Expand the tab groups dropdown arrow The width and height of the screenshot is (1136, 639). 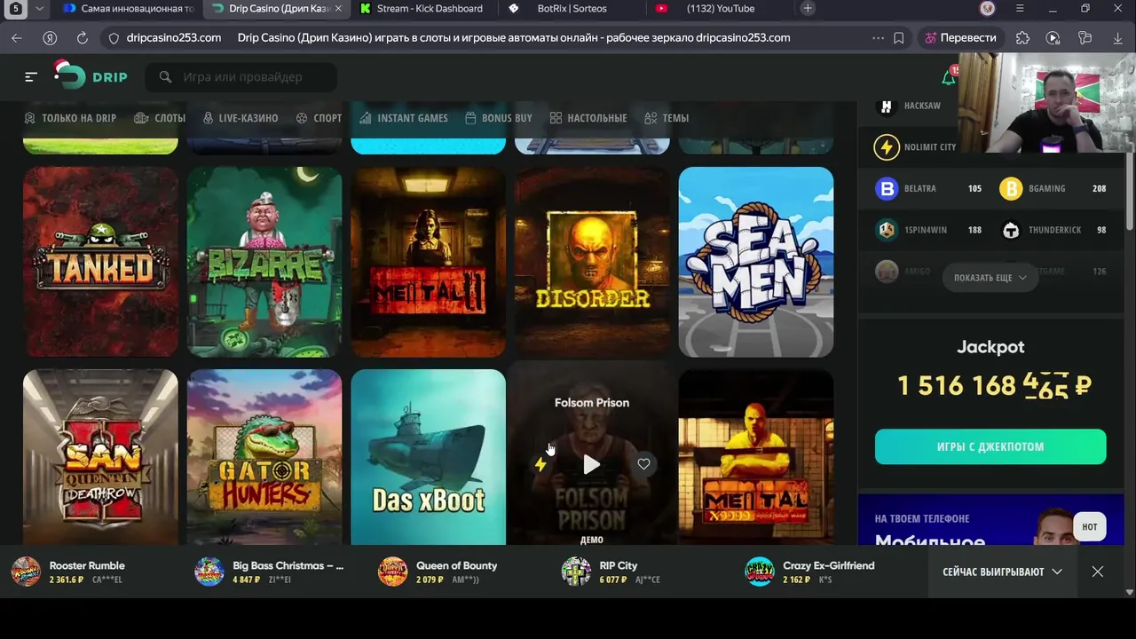(40, 9)
